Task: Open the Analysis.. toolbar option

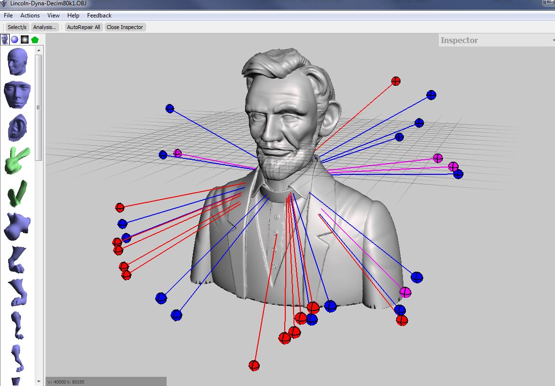Action: [45, 27]
